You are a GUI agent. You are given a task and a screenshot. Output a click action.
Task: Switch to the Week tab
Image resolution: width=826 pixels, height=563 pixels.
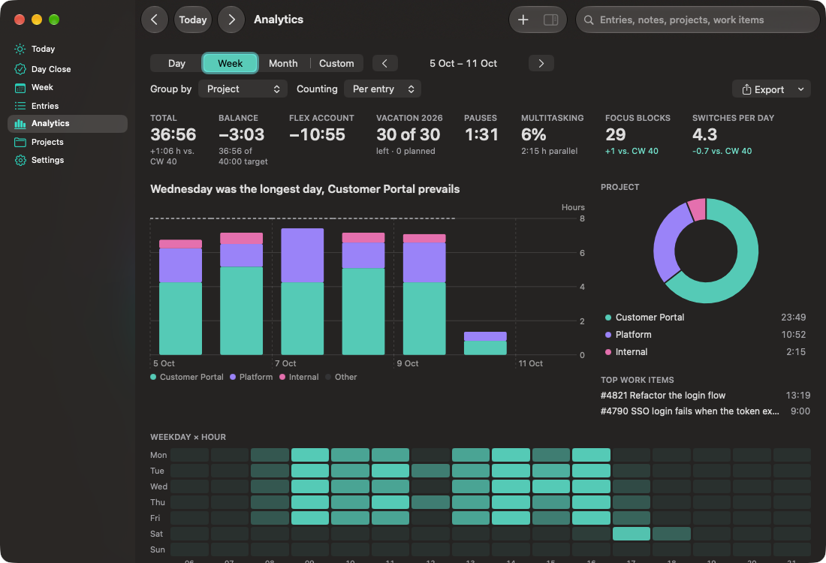(x=231, y=63)
